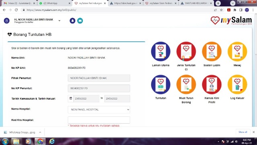Click the No KP Ahli number 860408235170
Screen dimensions: 257x145
77,68
